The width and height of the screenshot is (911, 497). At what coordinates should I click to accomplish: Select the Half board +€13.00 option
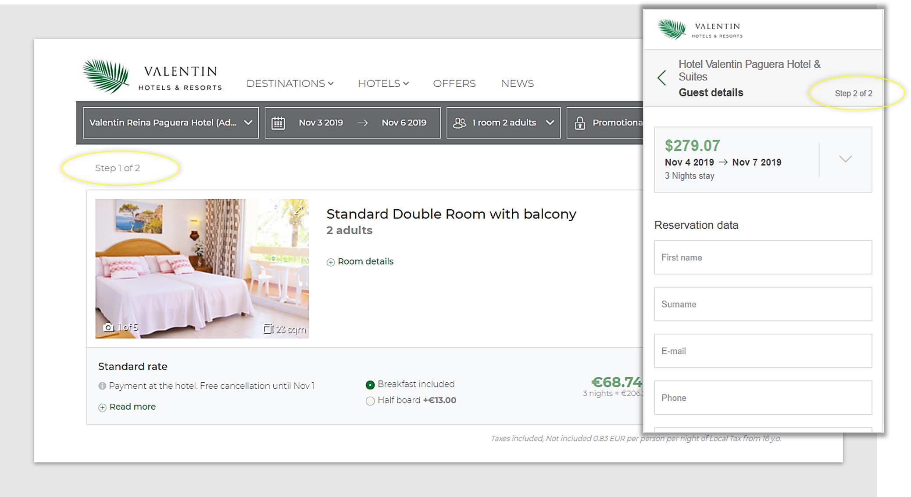pyautogui.click(x=370, y=401)
